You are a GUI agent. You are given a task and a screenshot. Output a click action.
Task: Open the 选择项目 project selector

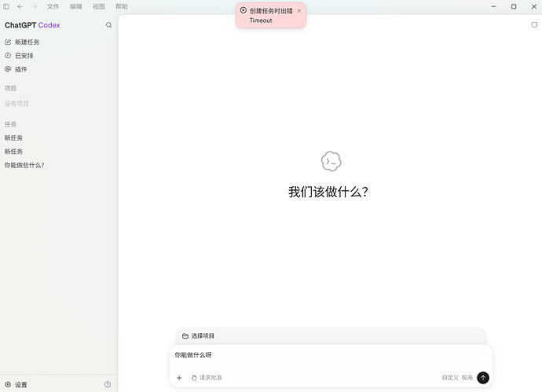[x=198, y=335]
